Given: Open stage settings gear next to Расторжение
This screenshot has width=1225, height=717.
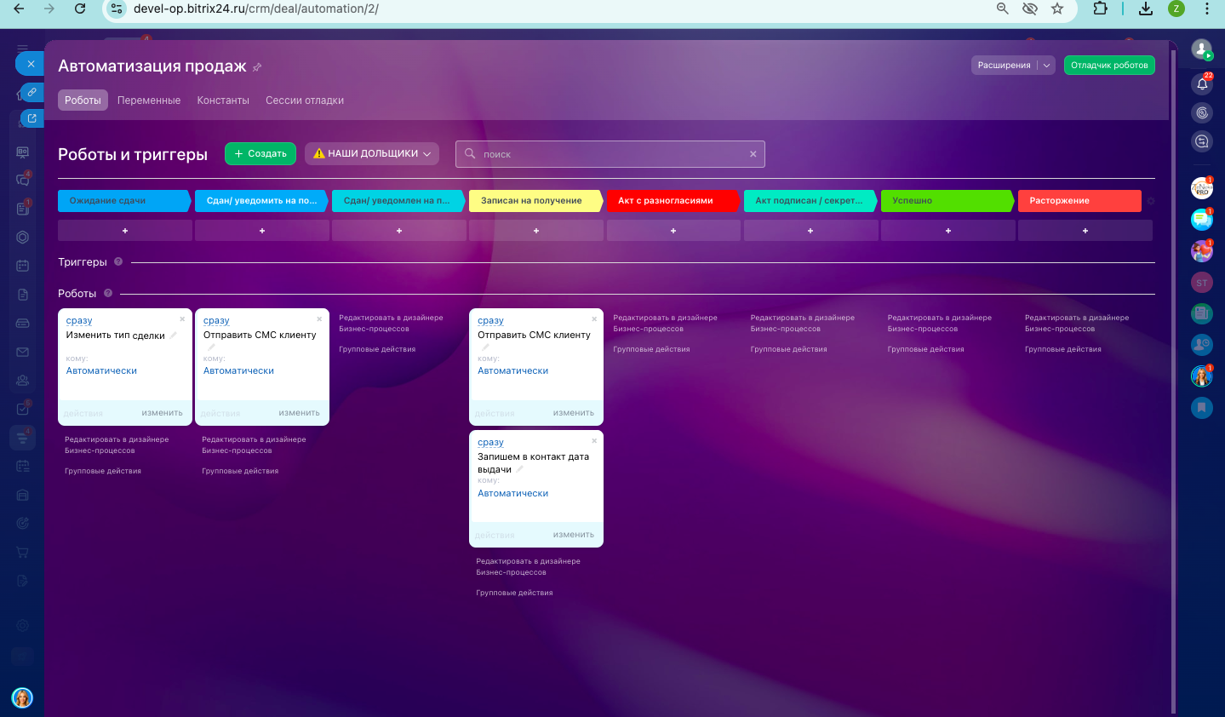Looking at the screenshot, I should tap(1151, 201).
